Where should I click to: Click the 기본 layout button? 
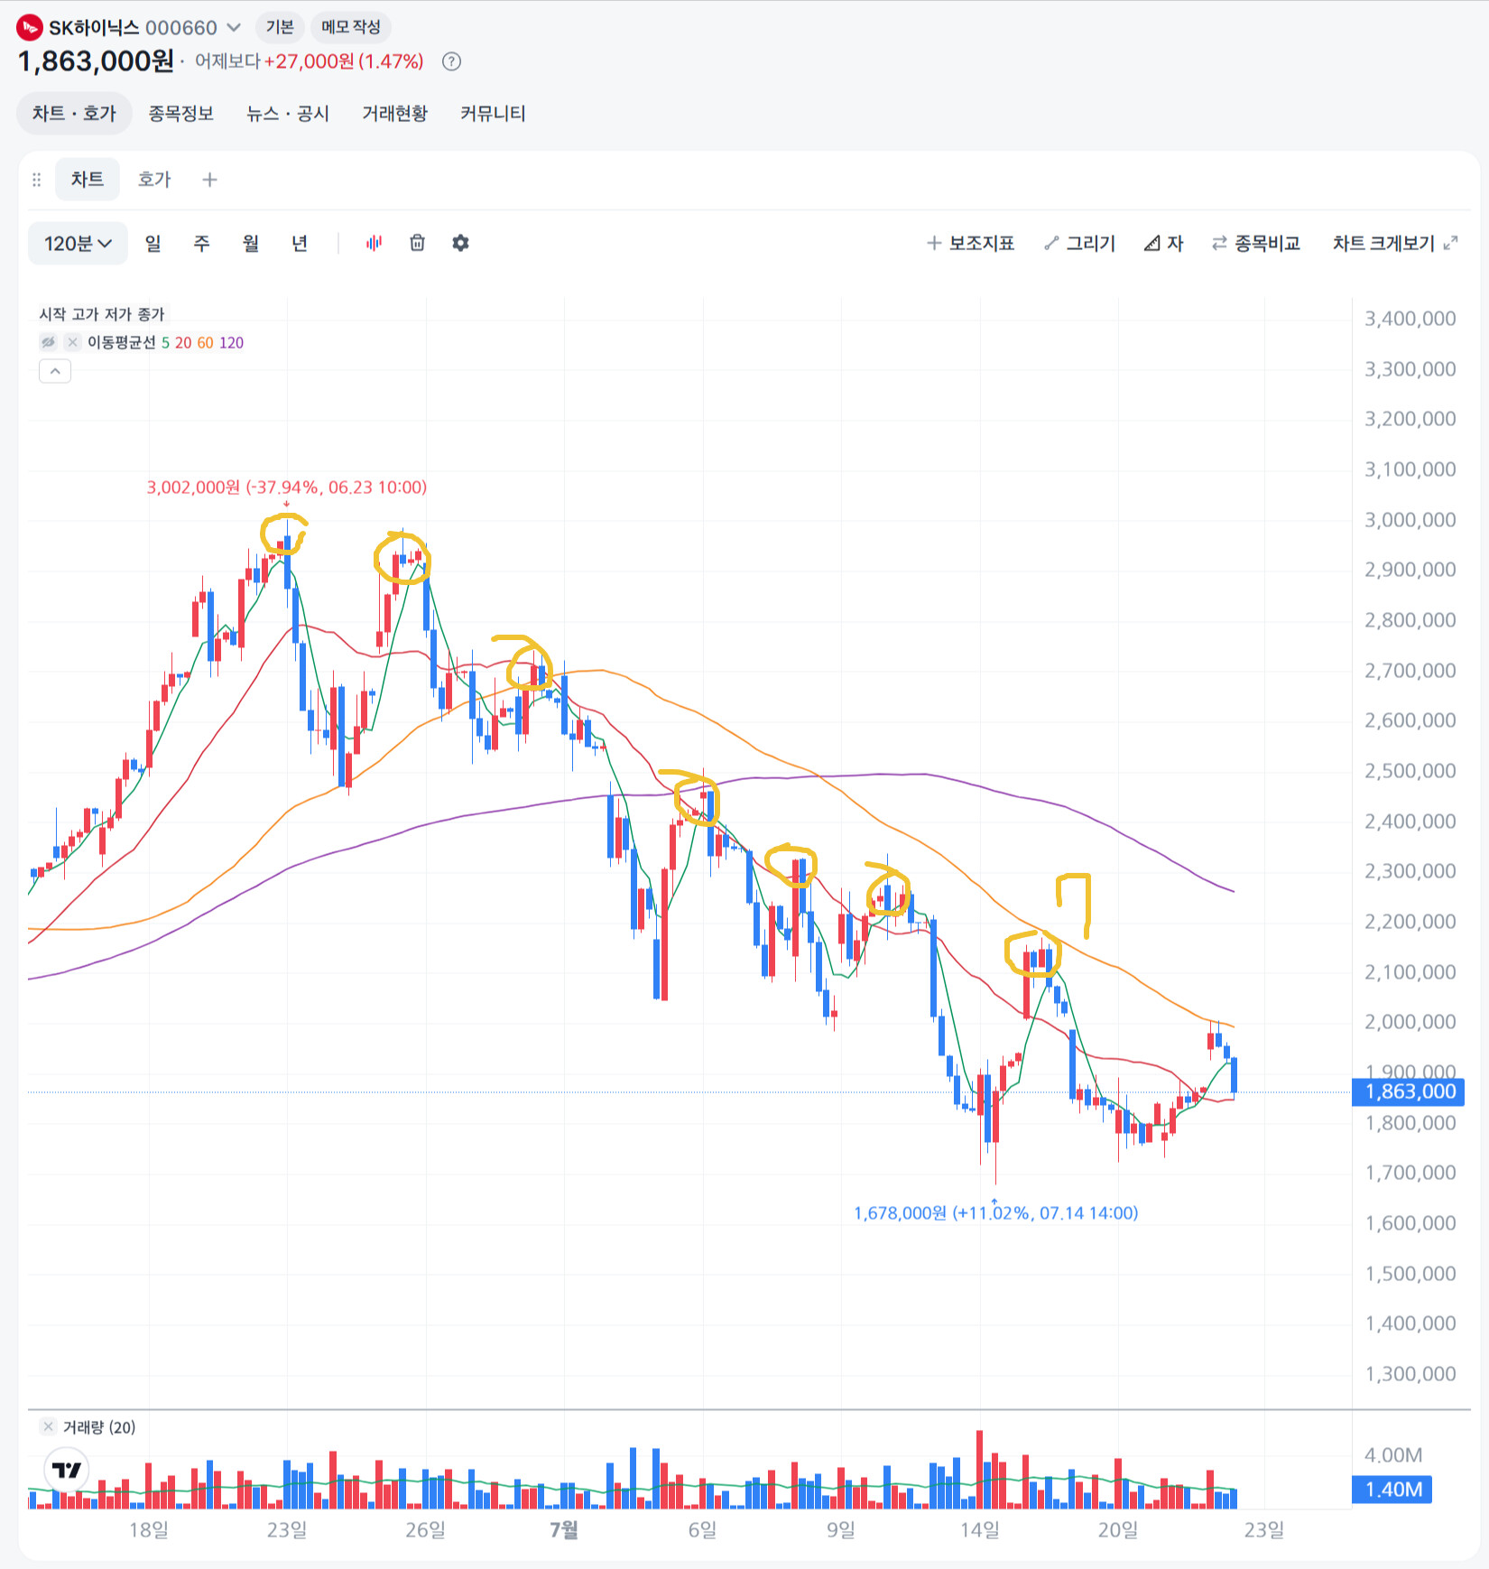tap(280, 27)
